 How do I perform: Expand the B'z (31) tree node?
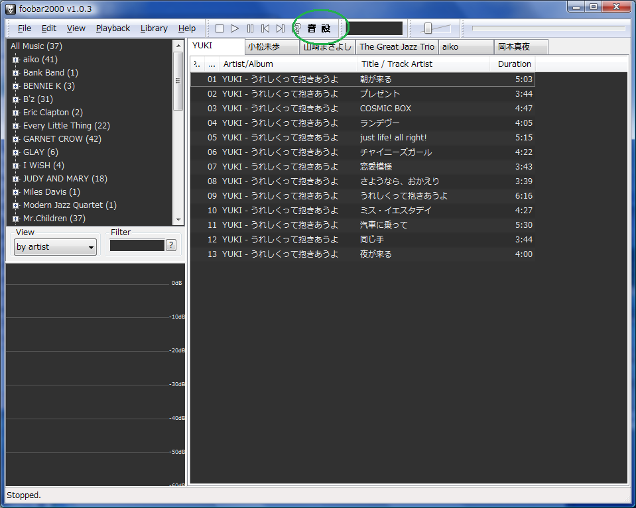tap(15, 99)
